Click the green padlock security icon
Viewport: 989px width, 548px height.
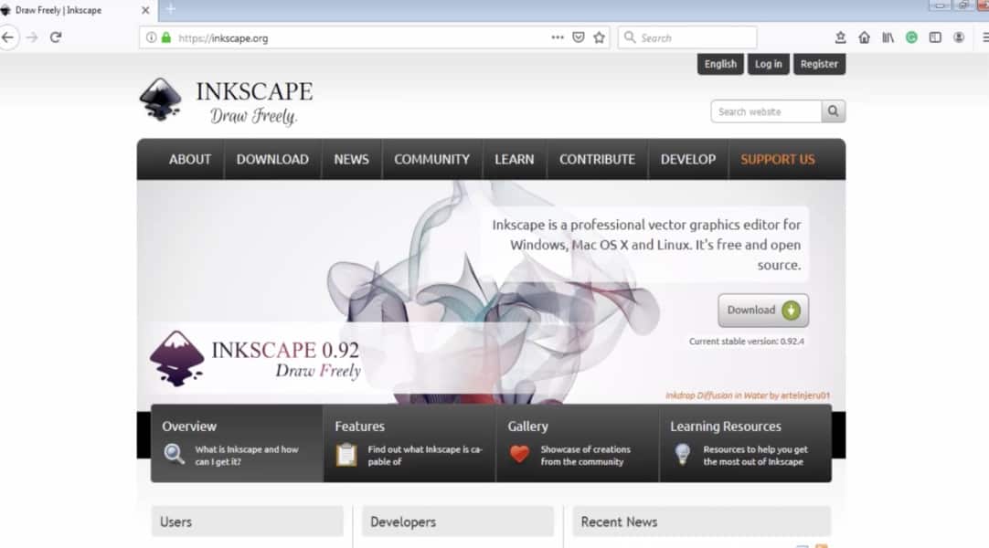(x=165, y=37)
